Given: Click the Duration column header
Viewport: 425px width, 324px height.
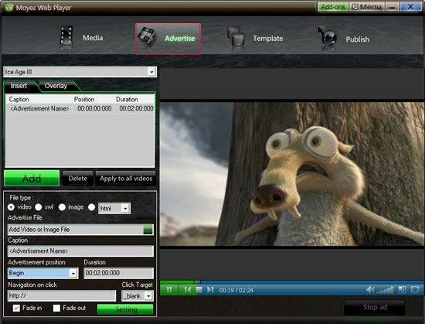Looking at the screenshot, I should 134,99.
